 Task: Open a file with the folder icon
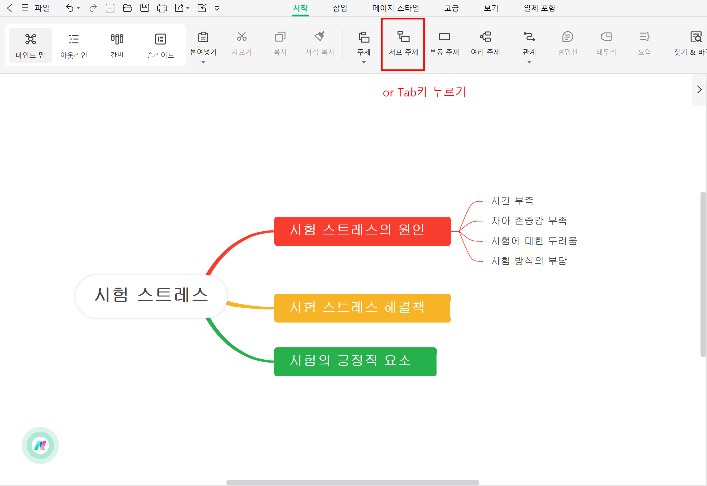(127, 8)
